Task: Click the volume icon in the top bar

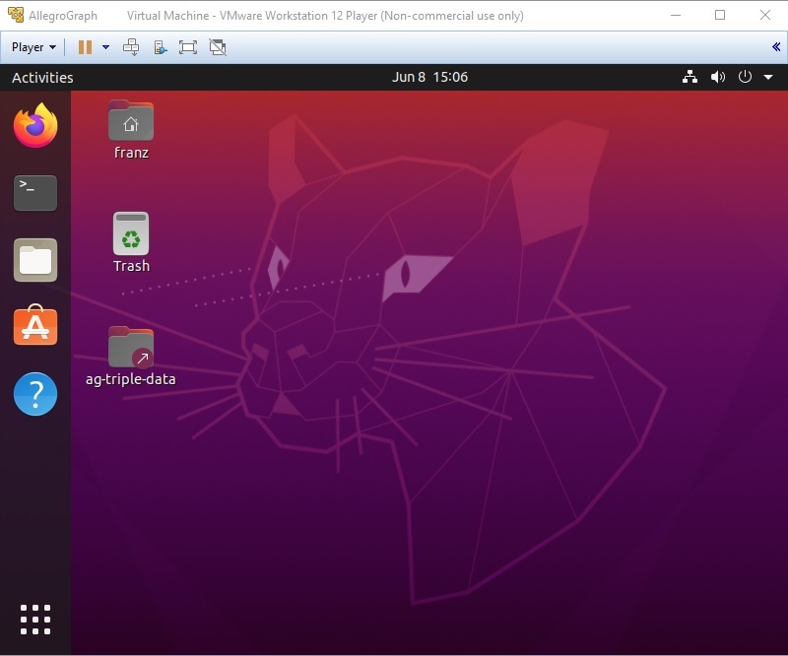Action: 718,77
